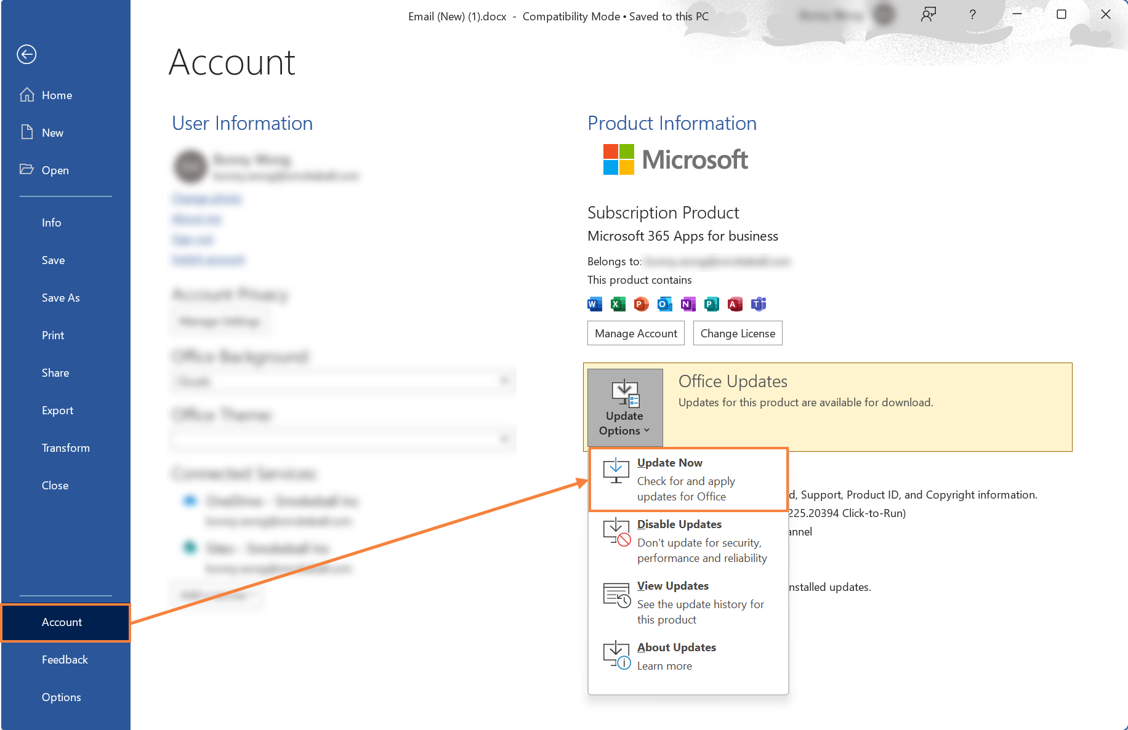Click the Help question mark icon
The width and height of the screenshot is (1128, 730).
pyautogui.click(x=972, y=14)
